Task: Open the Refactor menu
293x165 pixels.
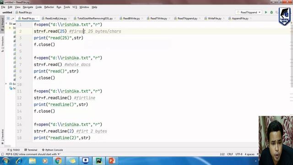Action: pos(49,7)
